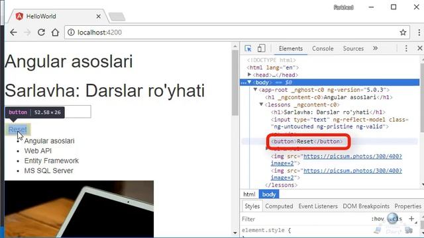Click the MS SQL Server list item
The image size is (424, 238).
[48, 171]
